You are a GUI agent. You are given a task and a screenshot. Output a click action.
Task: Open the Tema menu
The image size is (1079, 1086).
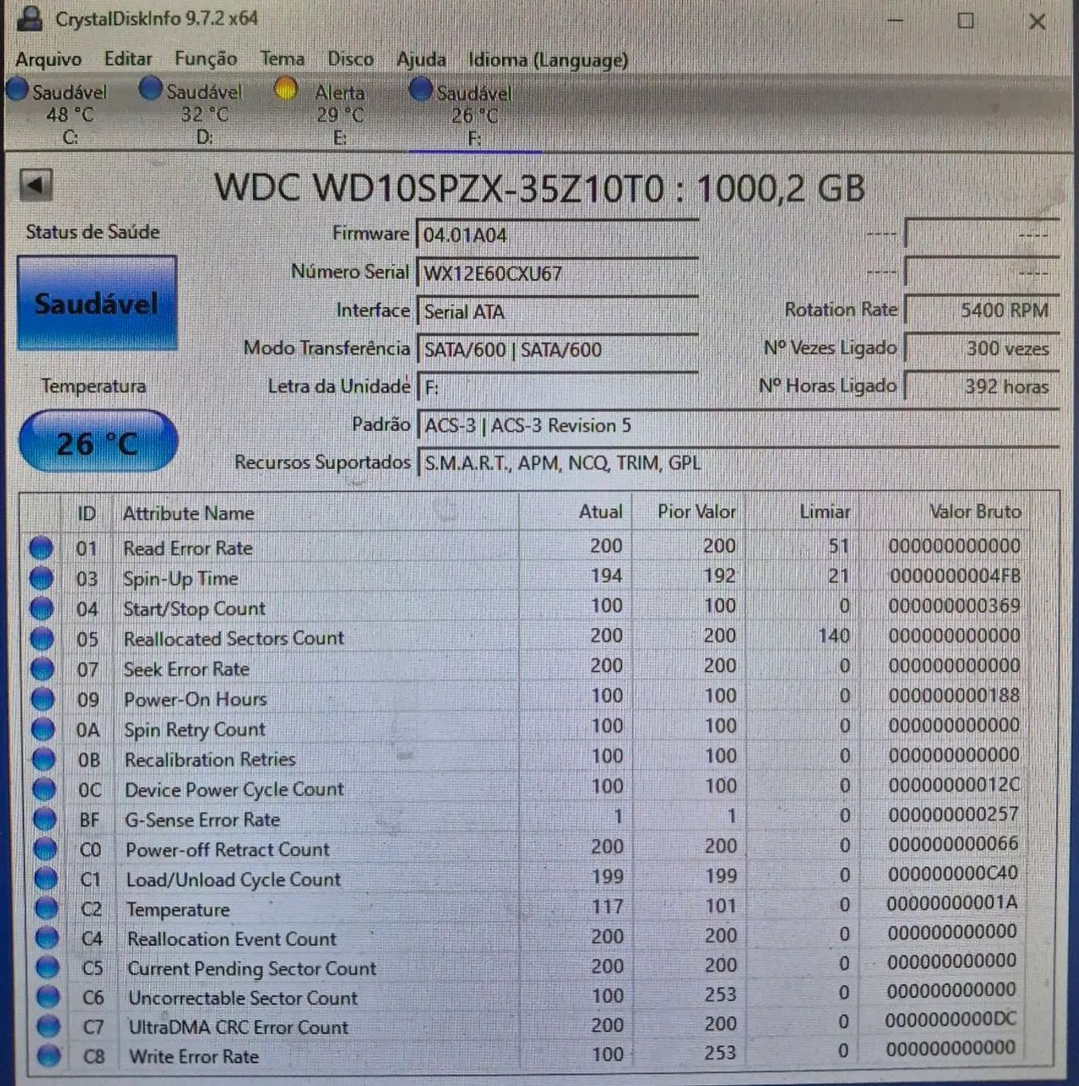(282, 59)
